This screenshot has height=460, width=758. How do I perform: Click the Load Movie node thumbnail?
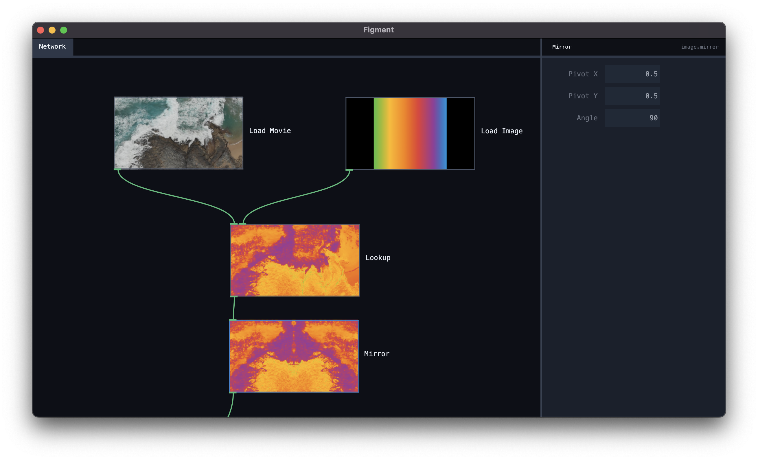pos(179,133)
